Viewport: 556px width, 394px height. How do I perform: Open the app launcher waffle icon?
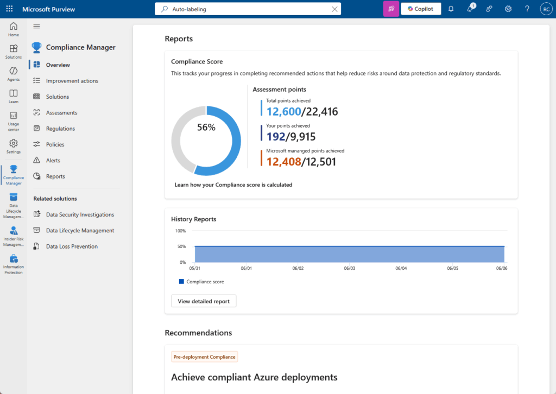(10, 9)
